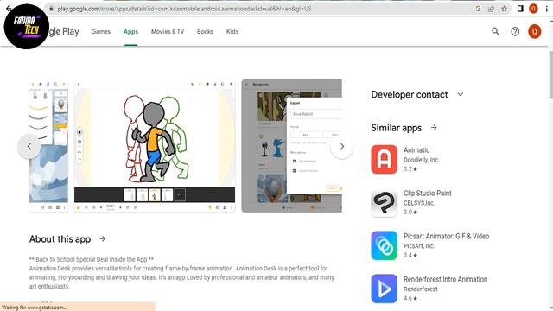Viewport: 553px width, 311px height.
Task: Open the Animatic app title
Action: pos(416,149)
